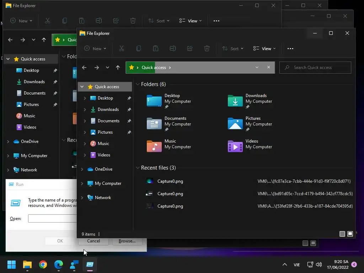364x273 pixels.
Task: Open Music folder tile in Folders section
Action: (169, 146)
